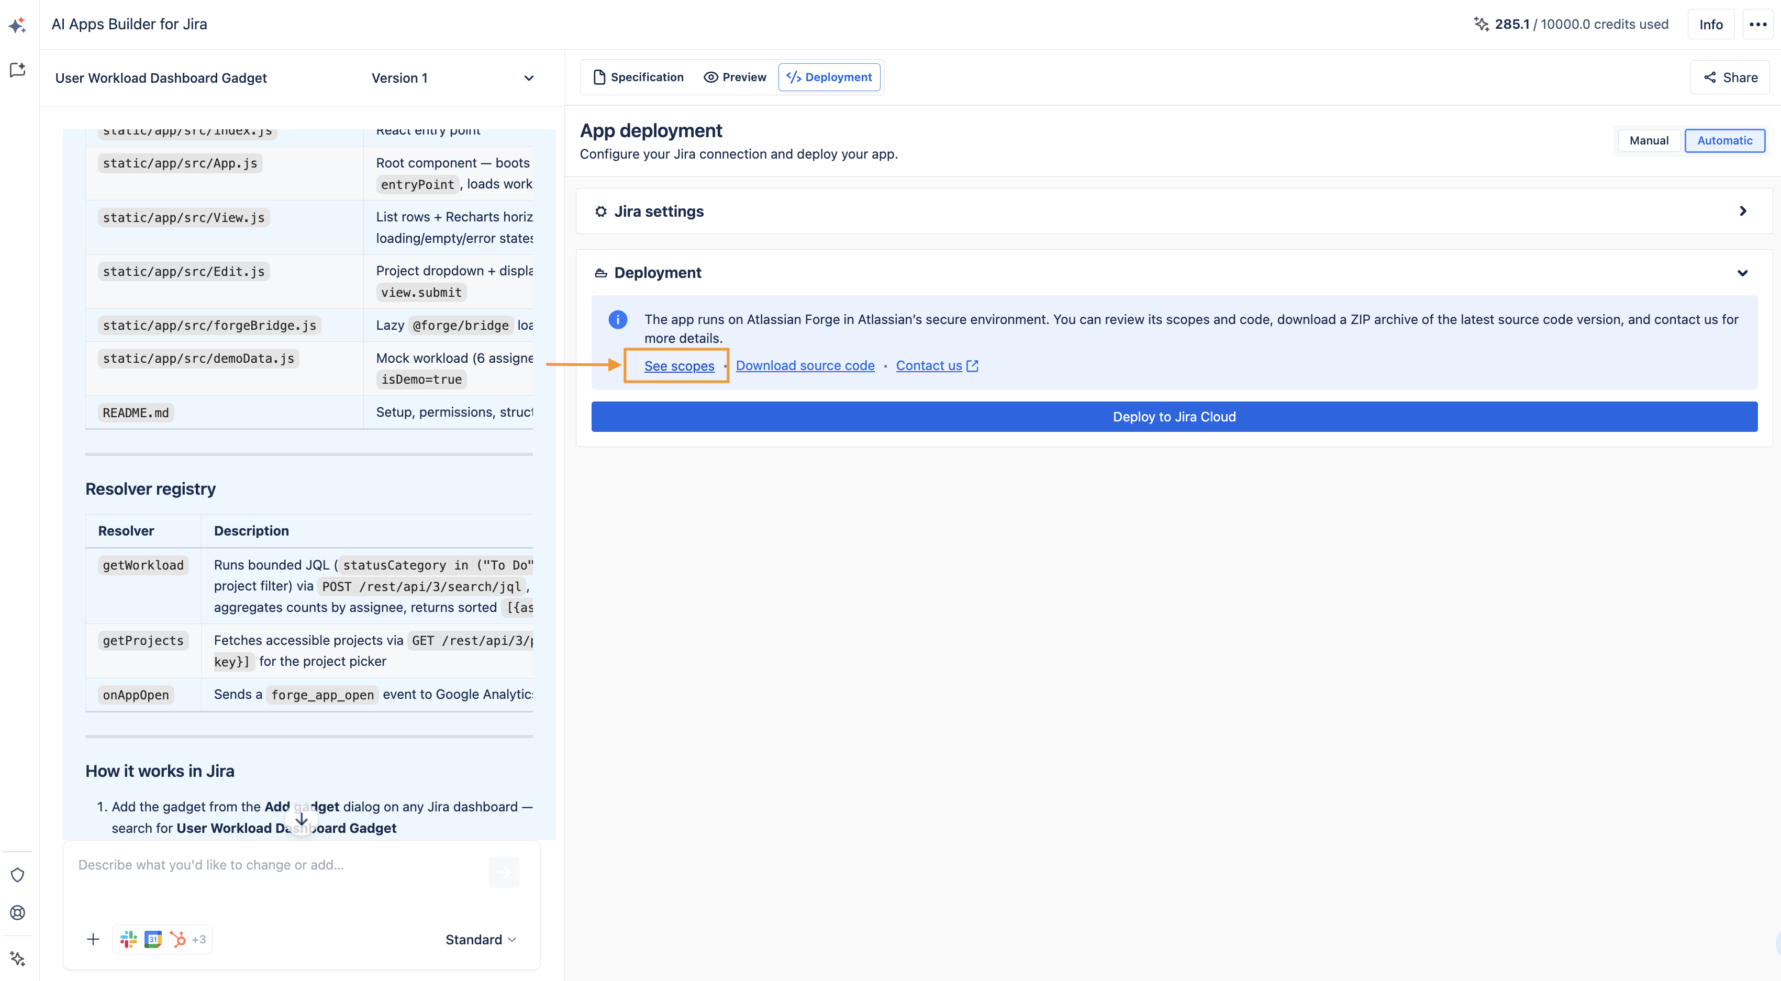The image size is (1781, 981).
Task: Click the view.submit code chip
Action: coord(421,293)
